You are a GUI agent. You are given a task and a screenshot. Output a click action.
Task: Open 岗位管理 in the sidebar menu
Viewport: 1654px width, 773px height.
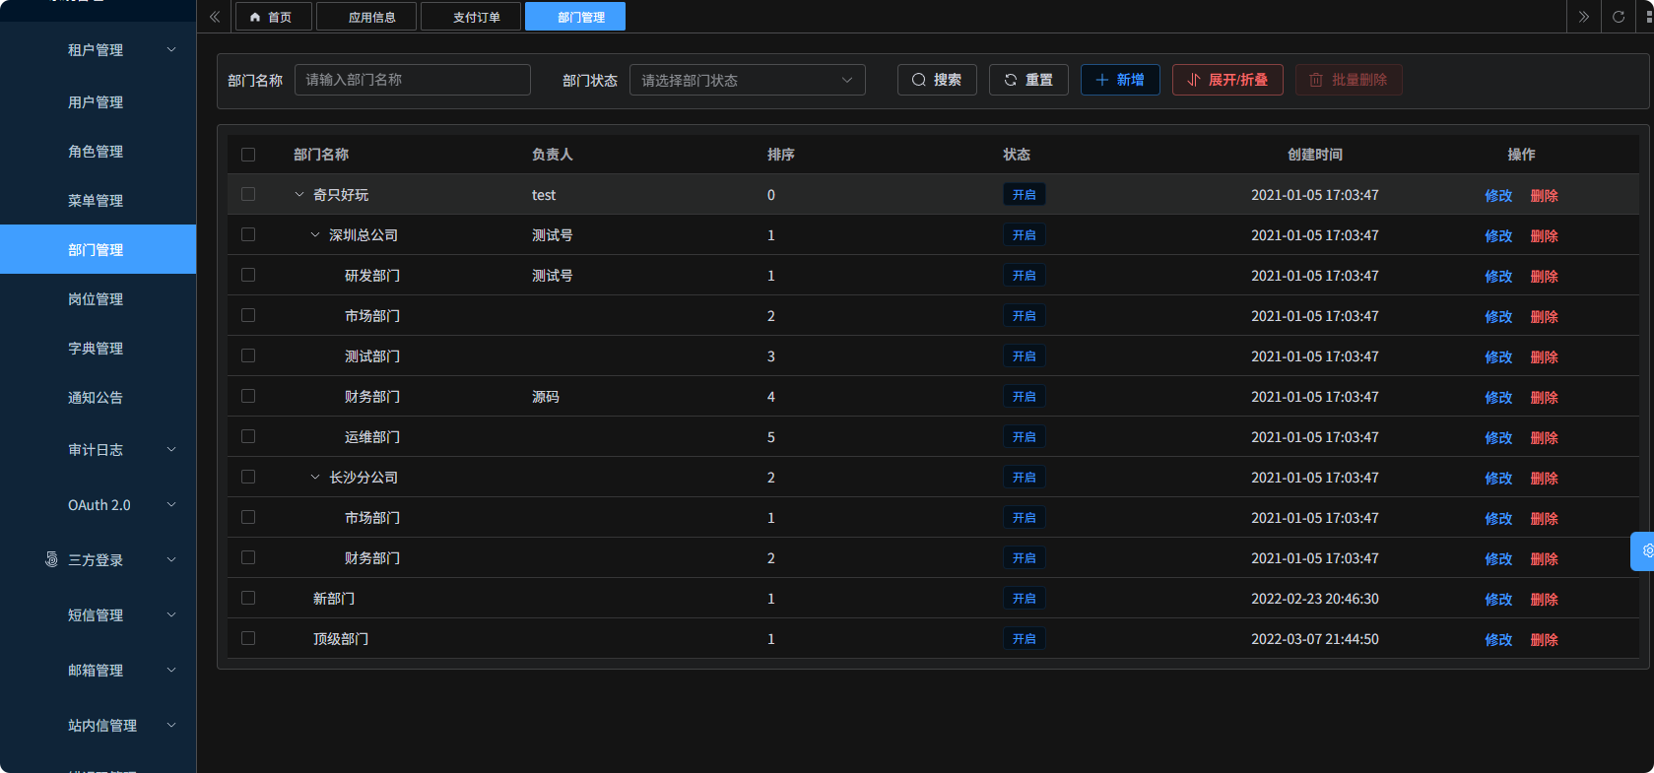[96, 299]
